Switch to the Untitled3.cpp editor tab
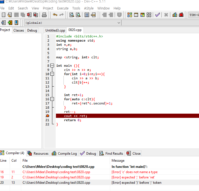 pos(55,30)
